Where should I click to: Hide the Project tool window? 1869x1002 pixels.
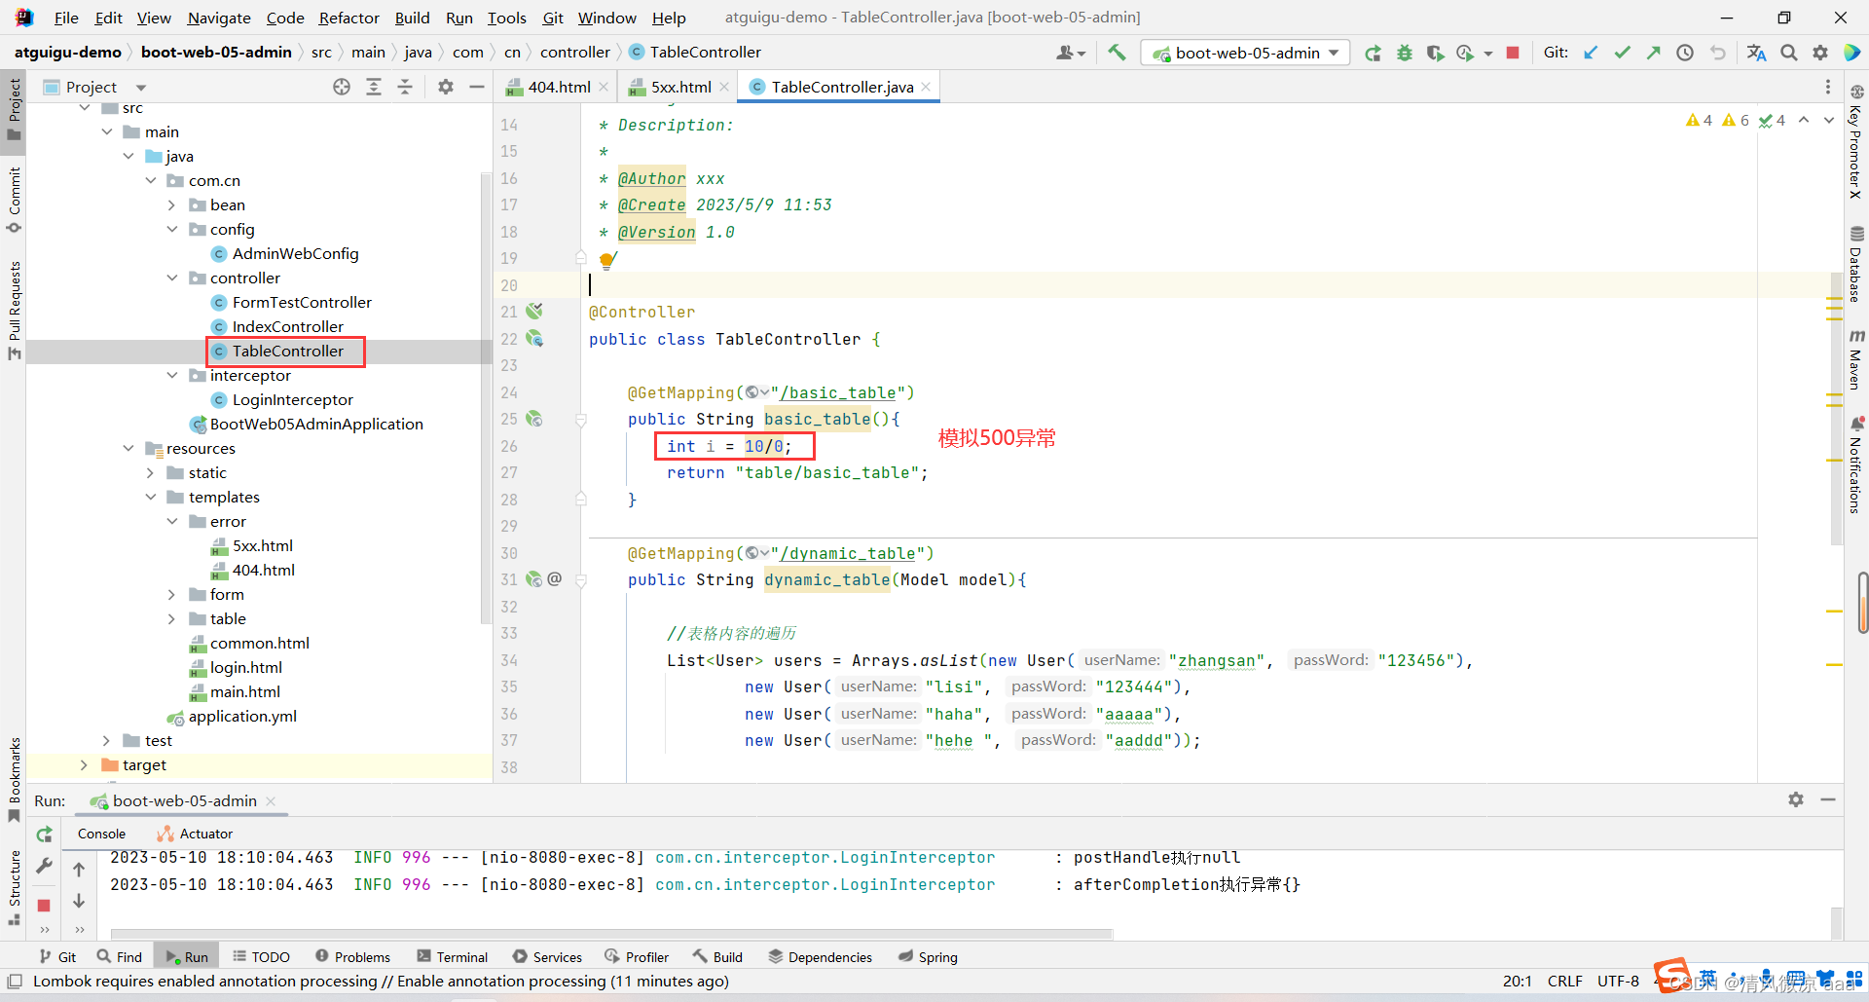(477, 87)
